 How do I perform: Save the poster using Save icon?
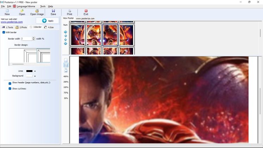point(53,11)
